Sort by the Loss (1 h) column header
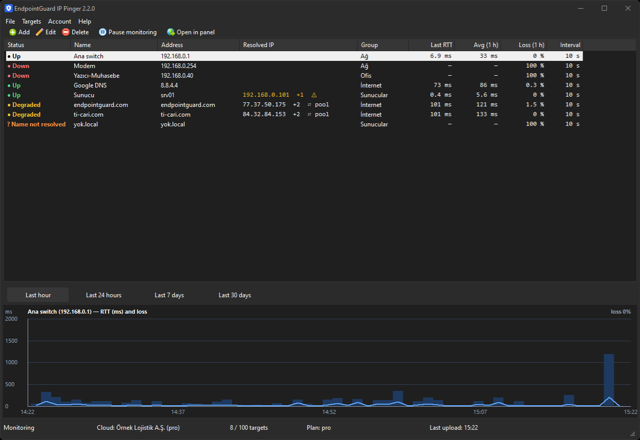Screen dimensions: 640x440 (523, 45)
